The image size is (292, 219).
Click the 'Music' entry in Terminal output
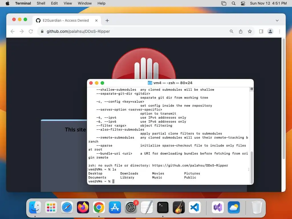[157, 177]
